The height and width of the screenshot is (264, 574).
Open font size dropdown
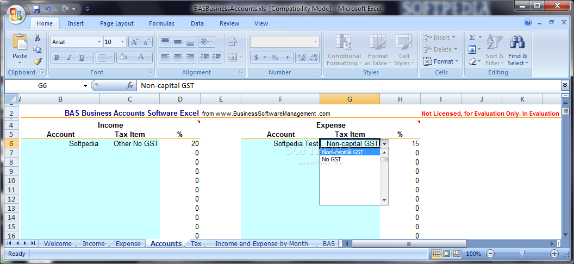pyautogui.click(x=123, y=42)
